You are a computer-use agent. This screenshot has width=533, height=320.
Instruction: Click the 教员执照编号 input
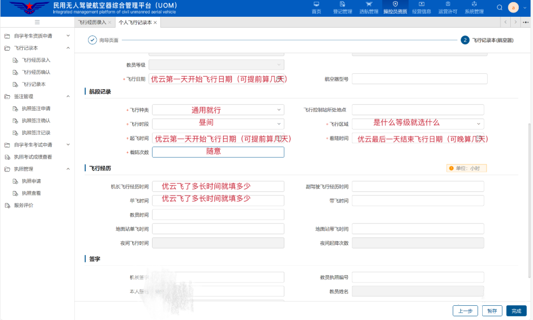(x=418, y=277)
